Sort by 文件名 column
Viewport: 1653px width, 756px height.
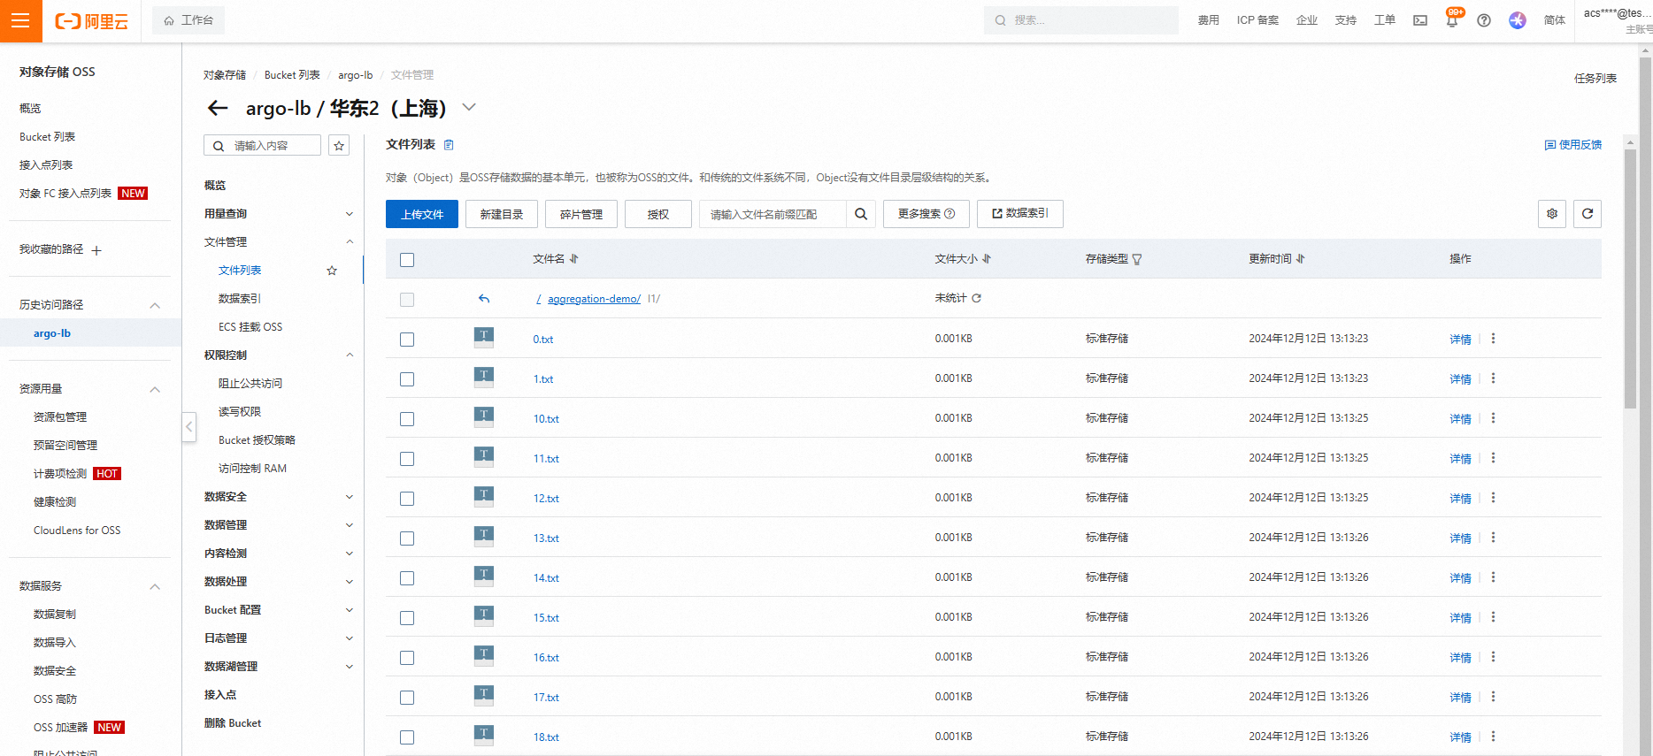574,259
